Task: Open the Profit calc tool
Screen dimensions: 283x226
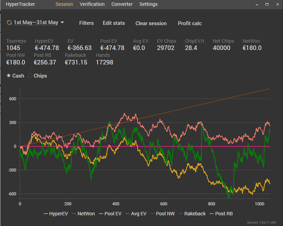Action: coord(190,23)
